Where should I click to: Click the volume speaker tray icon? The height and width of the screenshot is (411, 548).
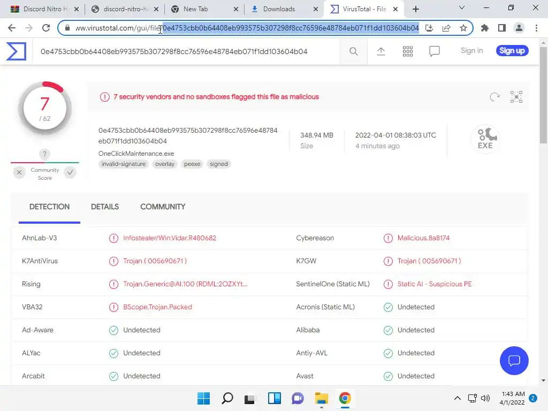[485, 398]
